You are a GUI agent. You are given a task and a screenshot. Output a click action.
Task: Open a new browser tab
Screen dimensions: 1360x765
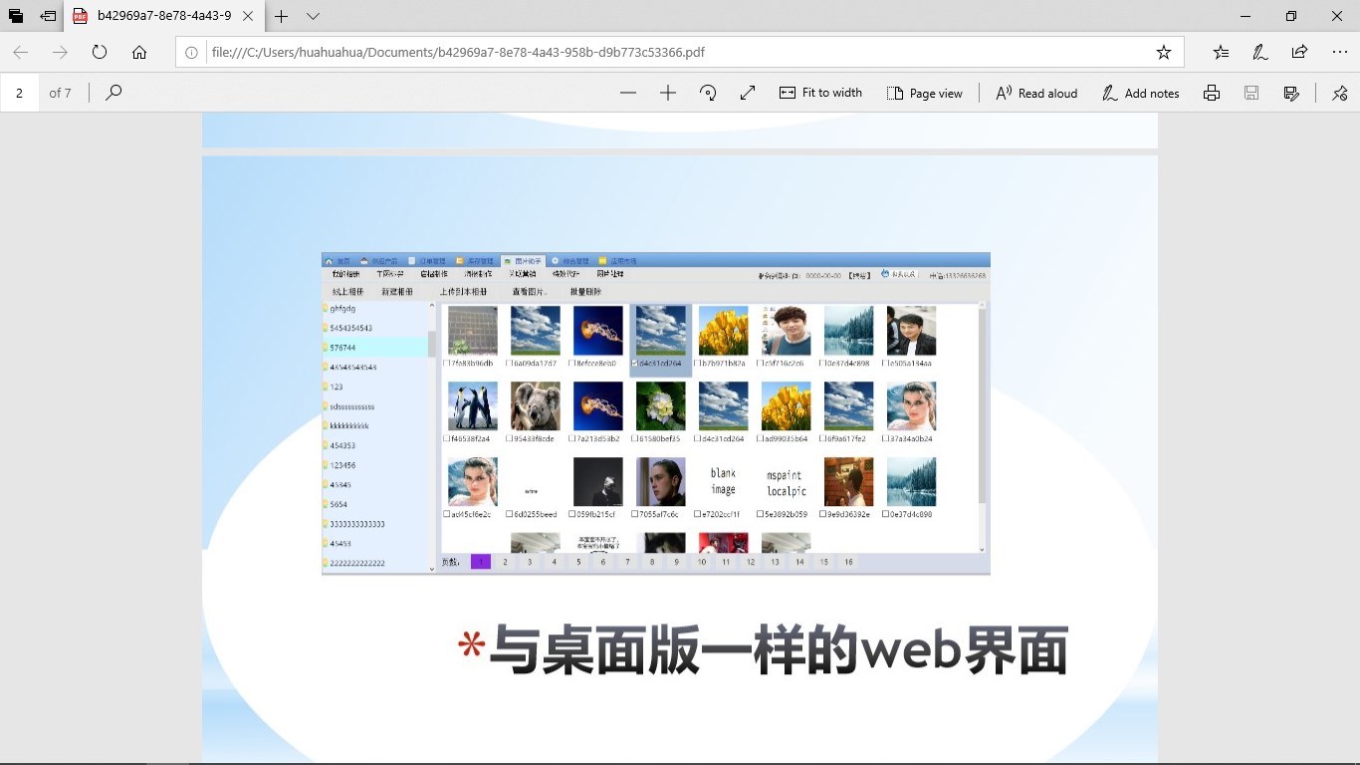coord(282,16)
